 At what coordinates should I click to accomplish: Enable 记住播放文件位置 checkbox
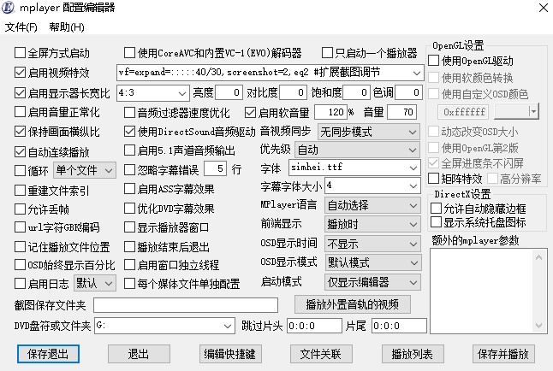[20, 247]
